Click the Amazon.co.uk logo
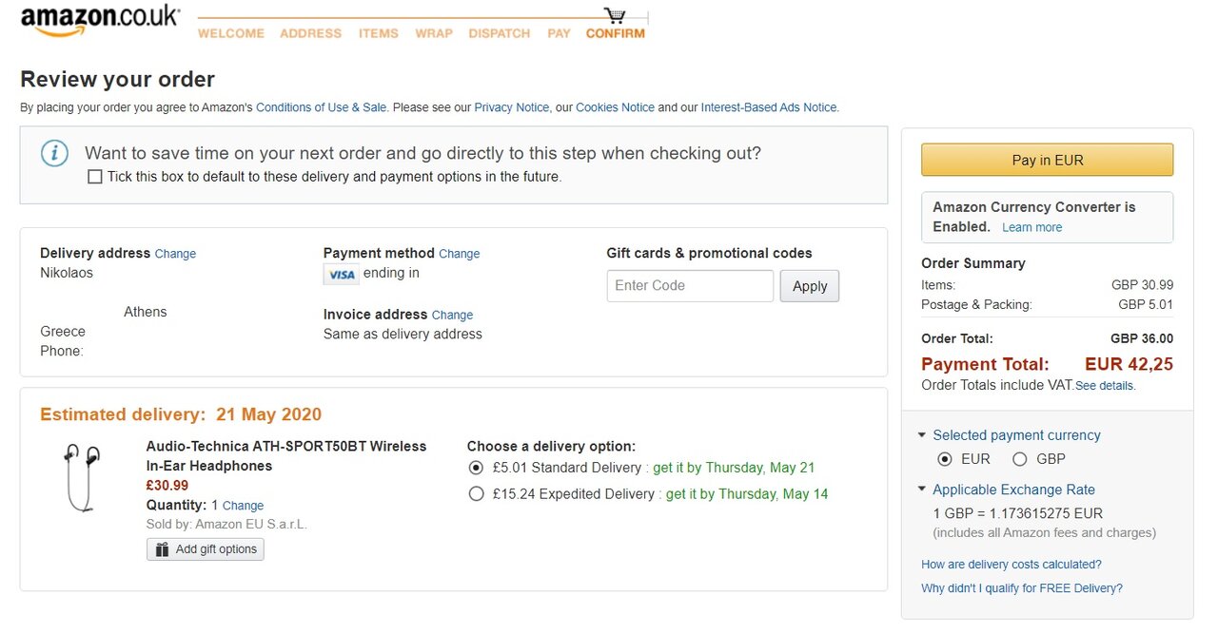Screen dimensions: 1218x634 pos(100,20)
